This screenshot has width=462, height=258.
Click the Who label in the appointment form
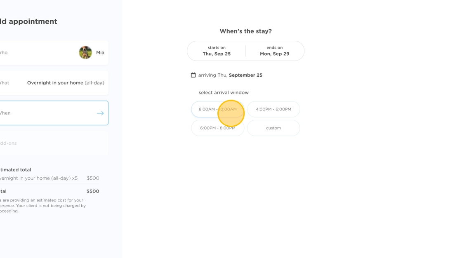point(3,53)
